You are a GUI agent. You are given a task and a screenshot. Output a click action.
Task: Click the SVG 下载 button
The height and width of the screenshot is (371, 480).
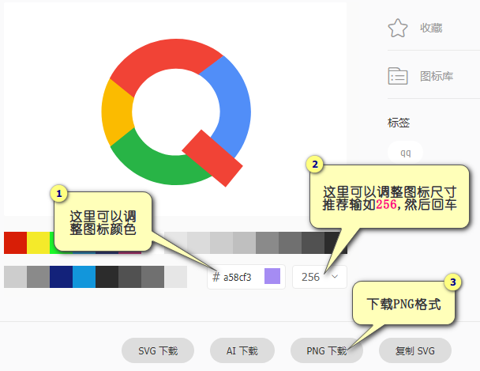point(158,350)
